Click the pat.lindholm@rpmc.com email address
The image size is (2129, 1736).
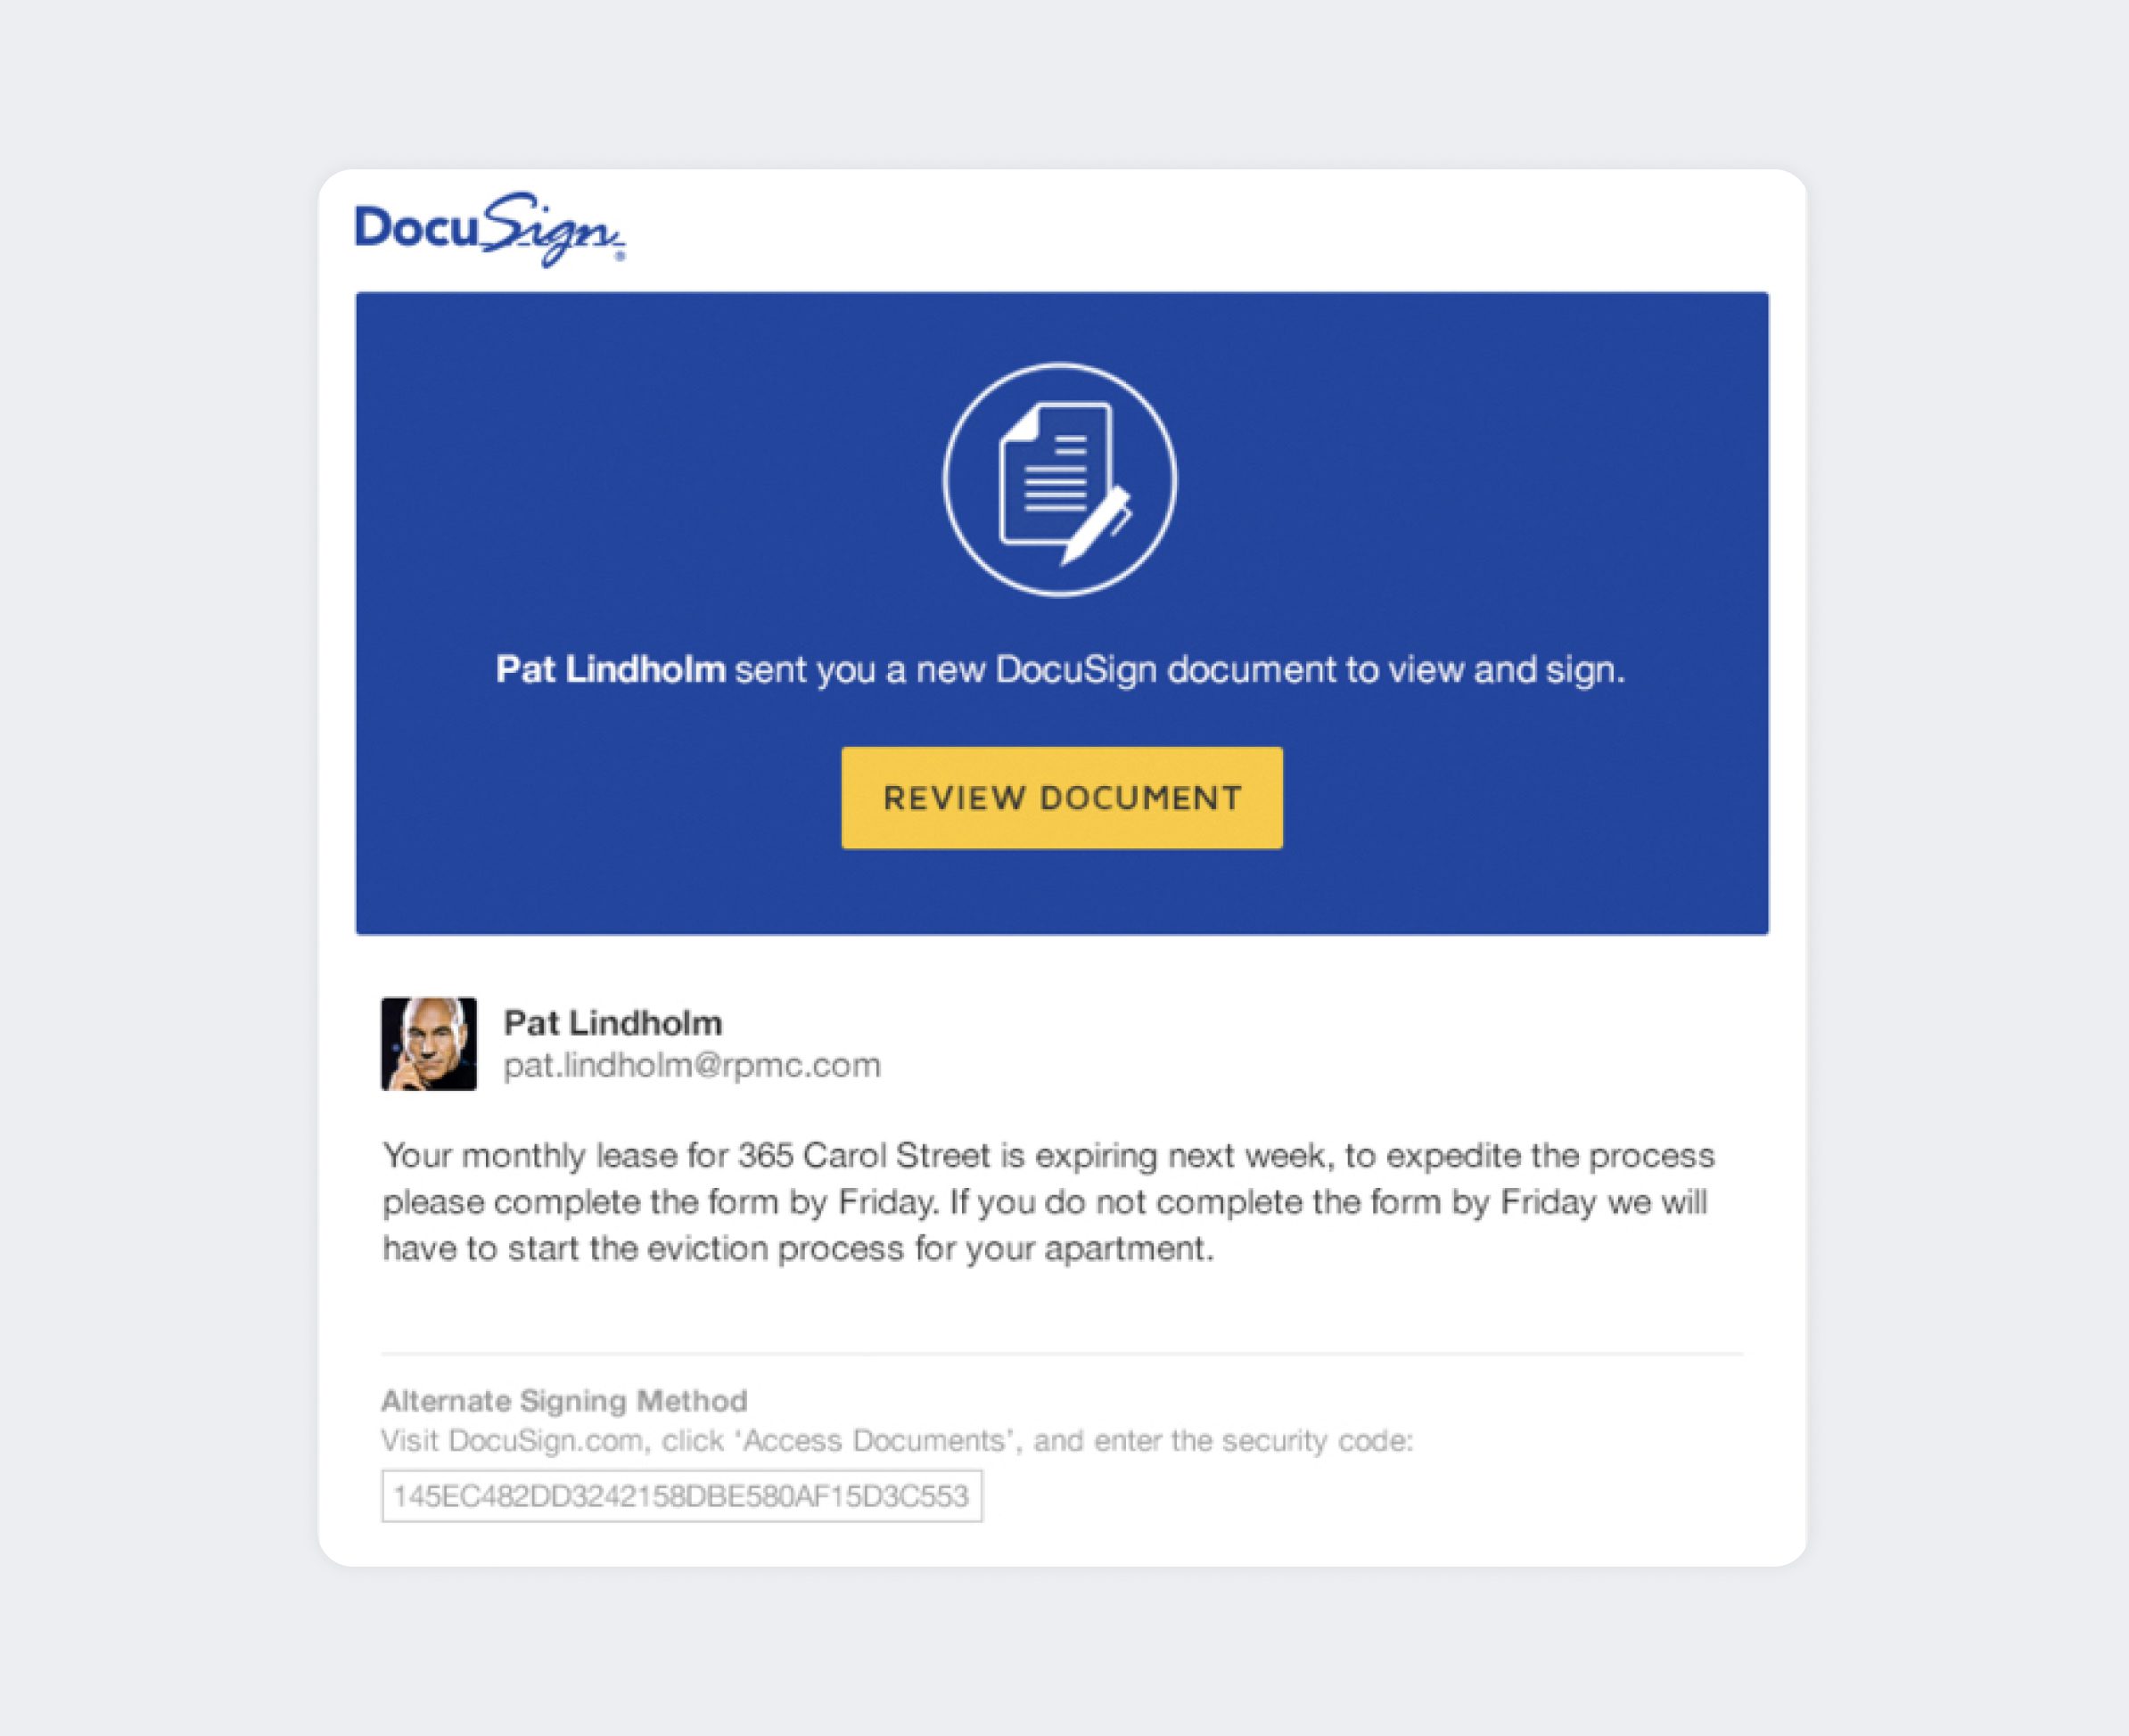coord(693,1066)
